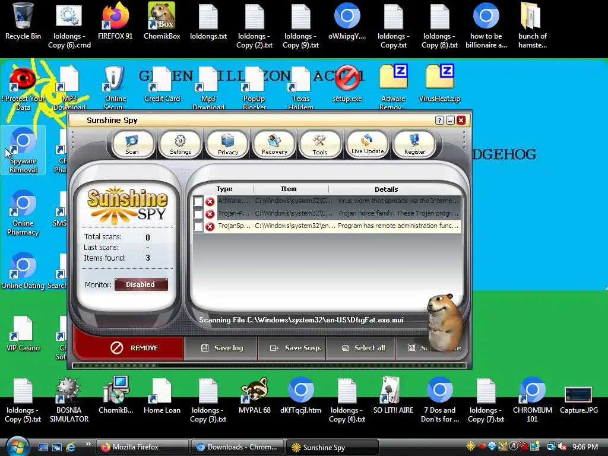Sort results by Details column header
This screenshot has height=456, width=608.
pos(386,189)
